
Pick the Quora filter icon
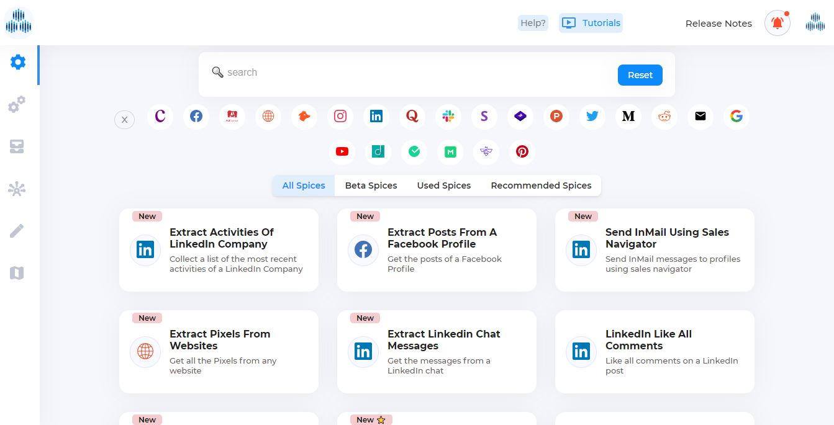412,116
